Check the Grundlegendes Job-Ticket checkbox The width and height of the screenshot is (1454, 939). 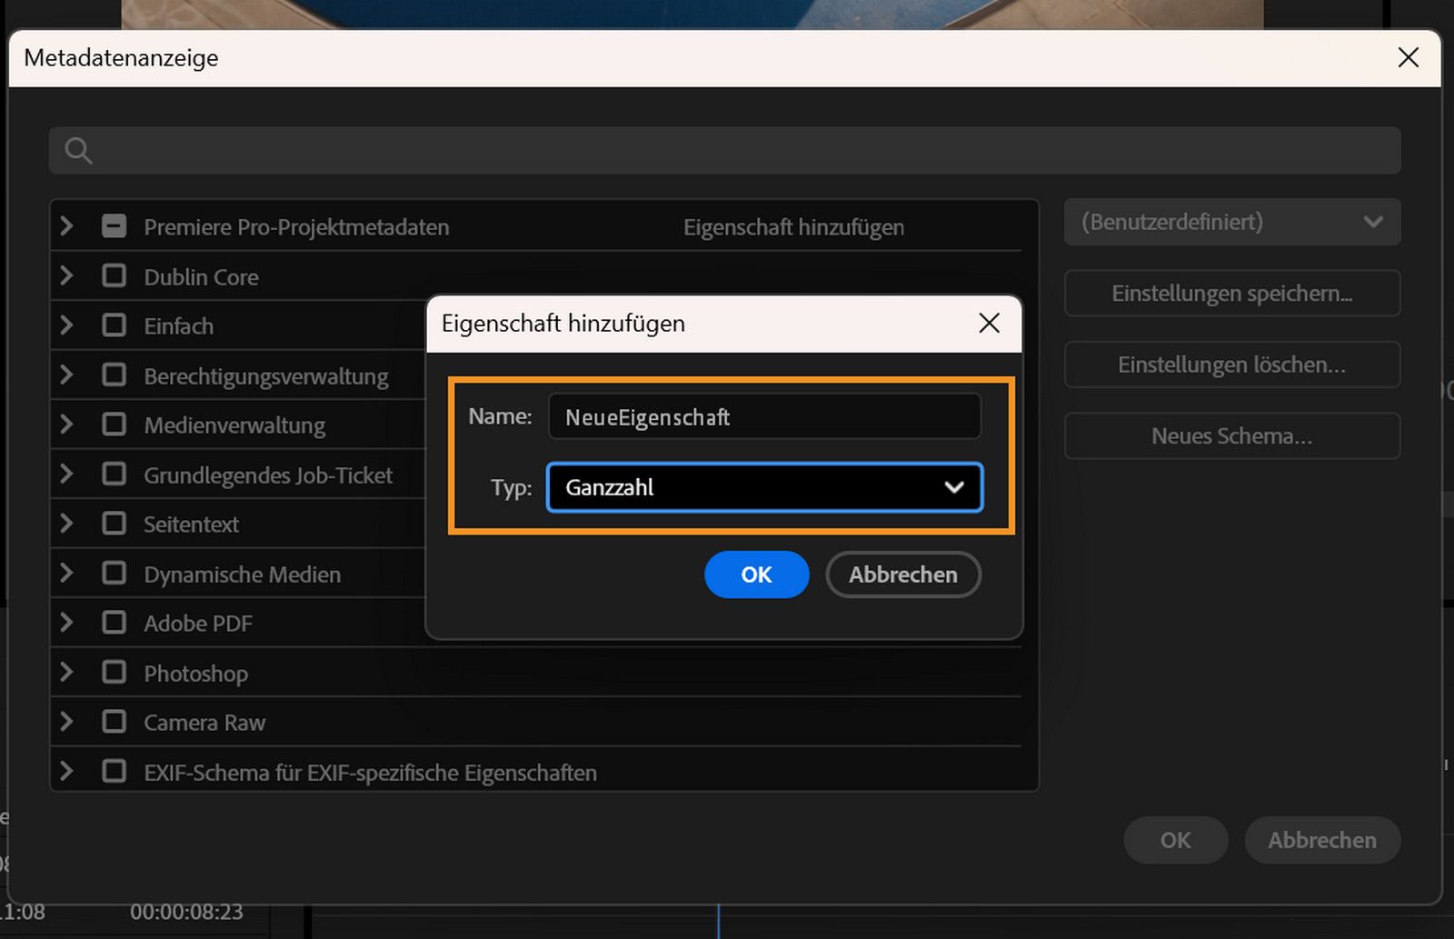click(115, 474)
